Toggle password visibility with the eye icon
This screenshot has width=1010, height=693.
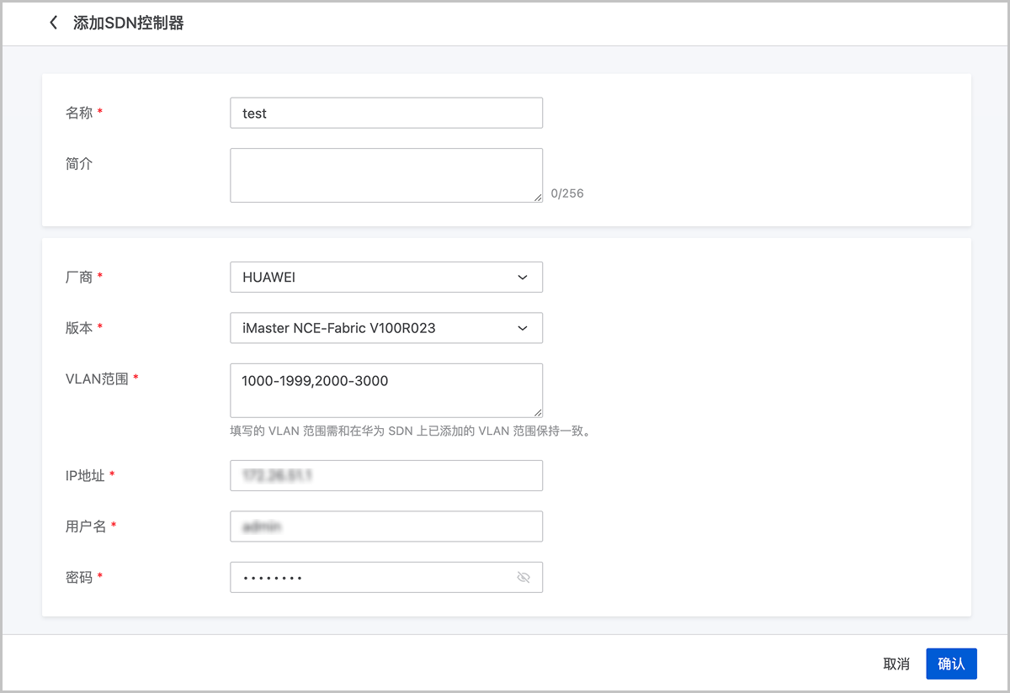pos(524,578)
